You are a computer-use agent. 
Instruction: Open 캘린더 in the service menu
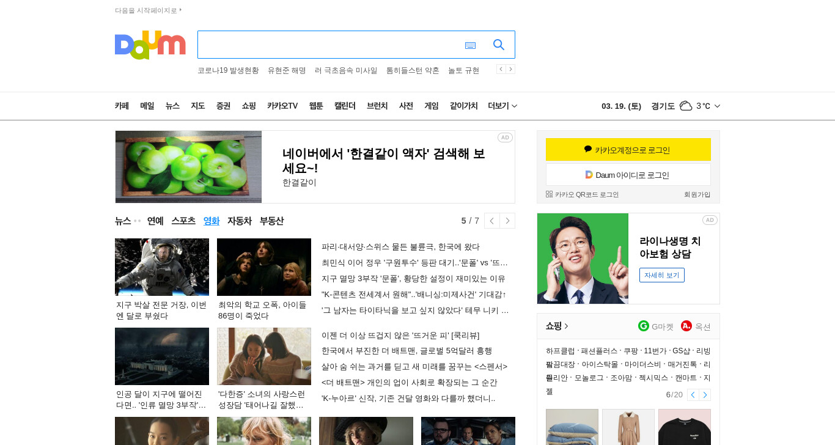345,106
